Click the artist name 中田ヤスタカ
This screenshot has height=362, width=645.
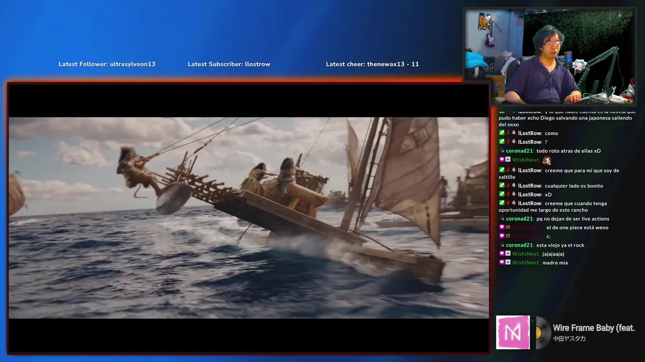point(569,339)
